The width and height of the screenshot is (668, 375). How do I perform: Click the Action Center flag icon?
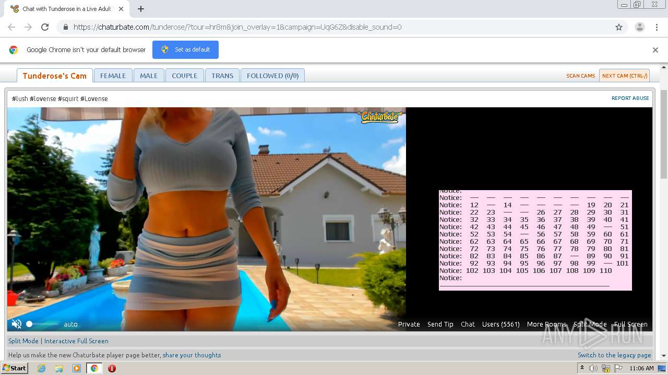[x=618, y=368]
